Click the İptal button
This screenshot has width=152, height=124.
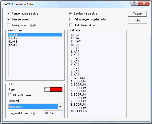(137, 20)
